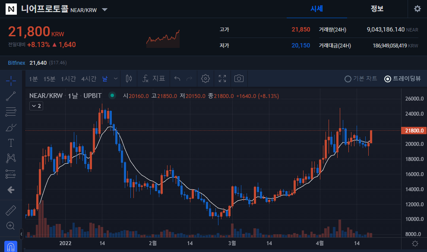Activate the zoom in tool

point(10,226)
